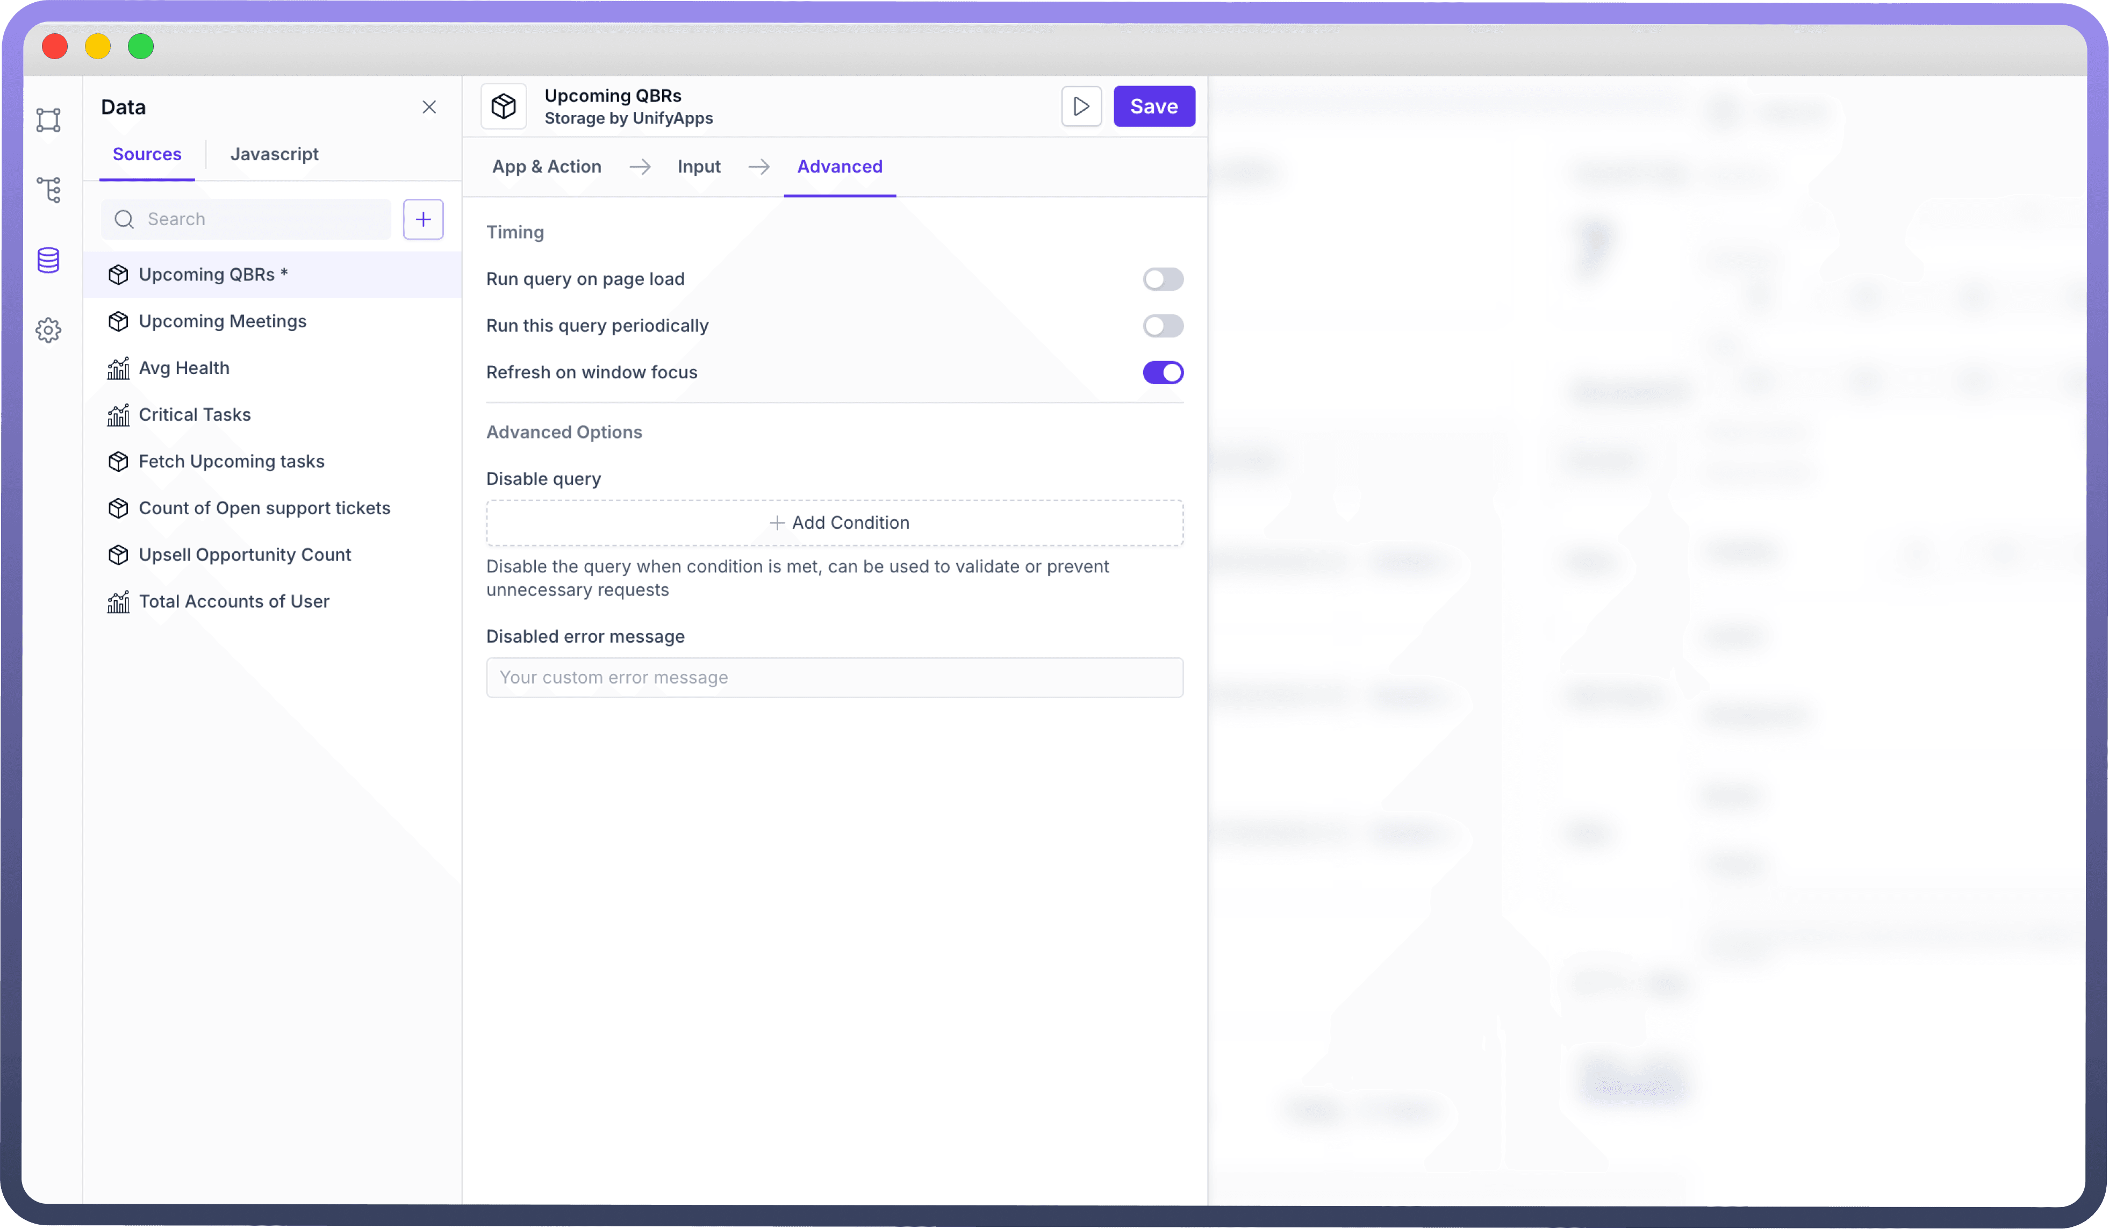Image resolution: width=2109 pixels, height=1229 pixels.
Task: Click the Search sources input
Action: [x=260, y=219]
